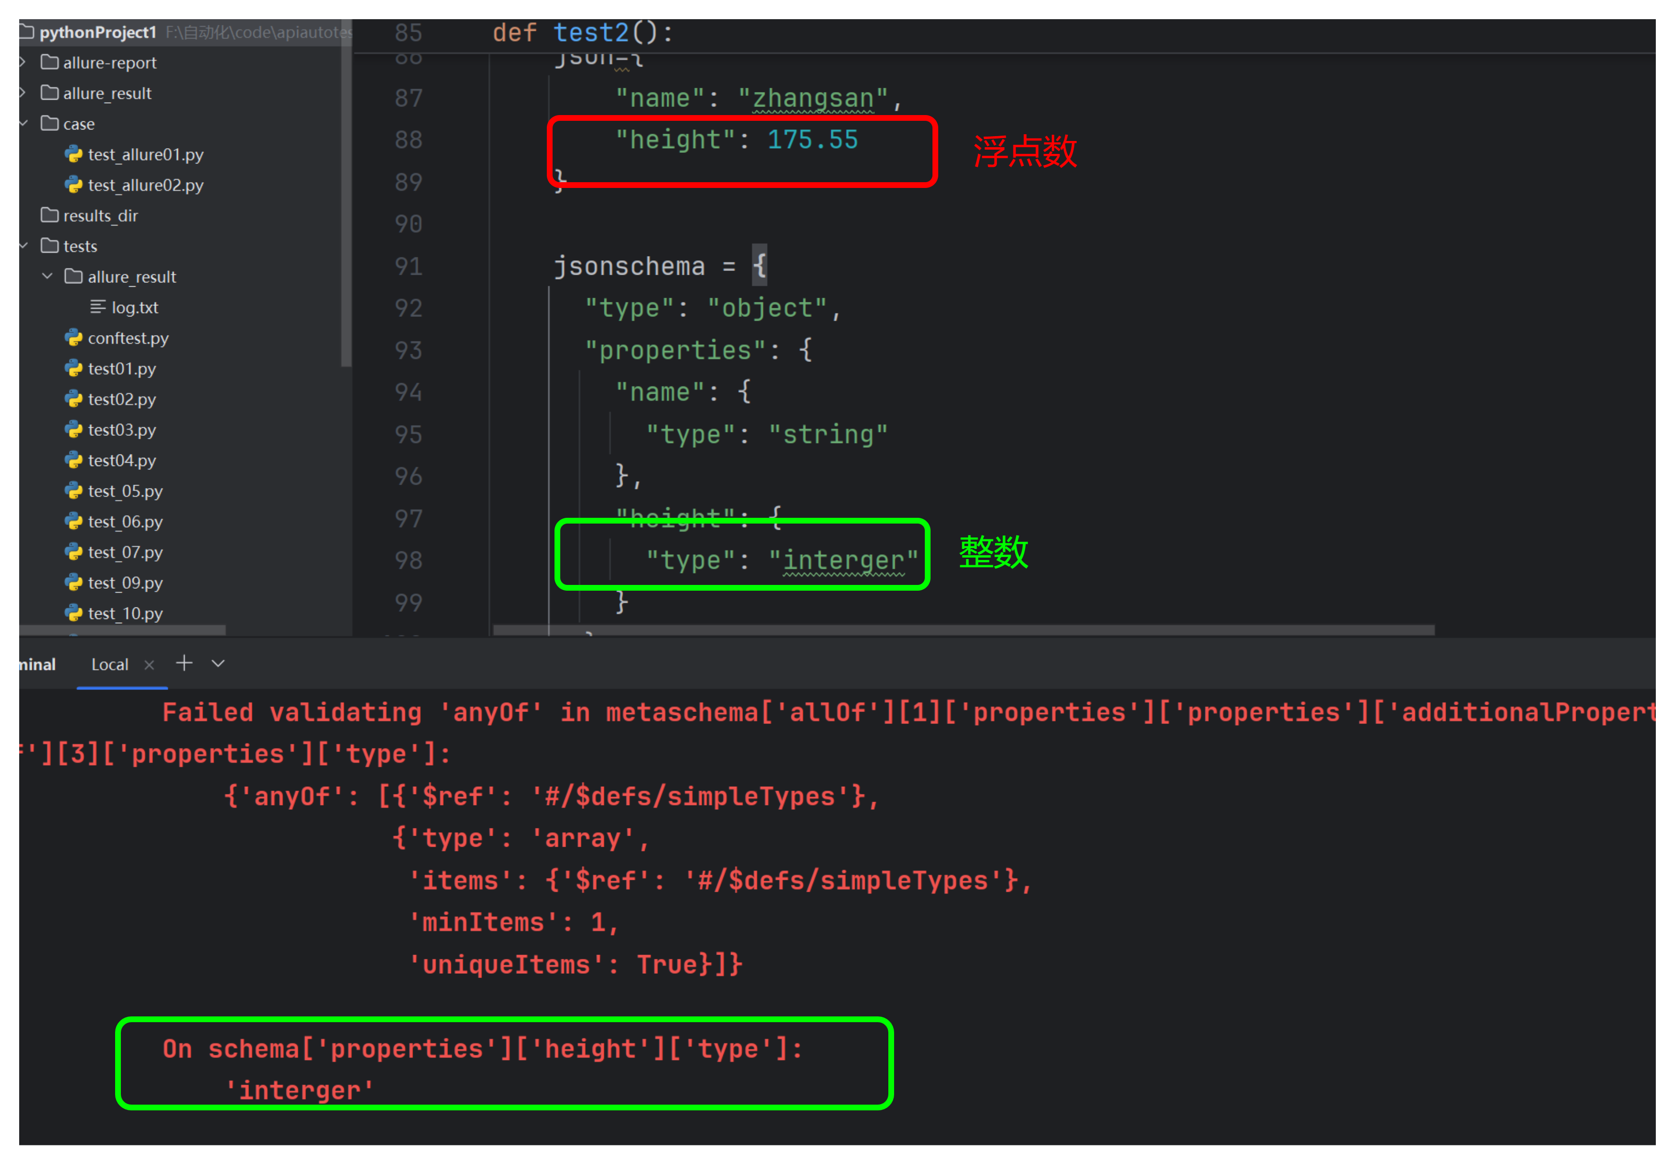Click the top-level allure_result folder icon
This screenshot has height=1166, width=1675.
pos(49,93)
